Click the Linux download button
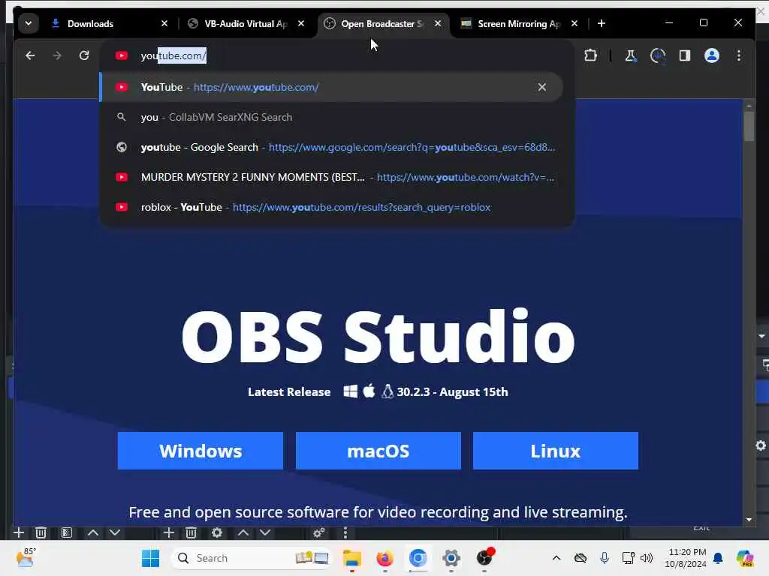769x576 pixels. pyautogui.click(x=556, y=451)
